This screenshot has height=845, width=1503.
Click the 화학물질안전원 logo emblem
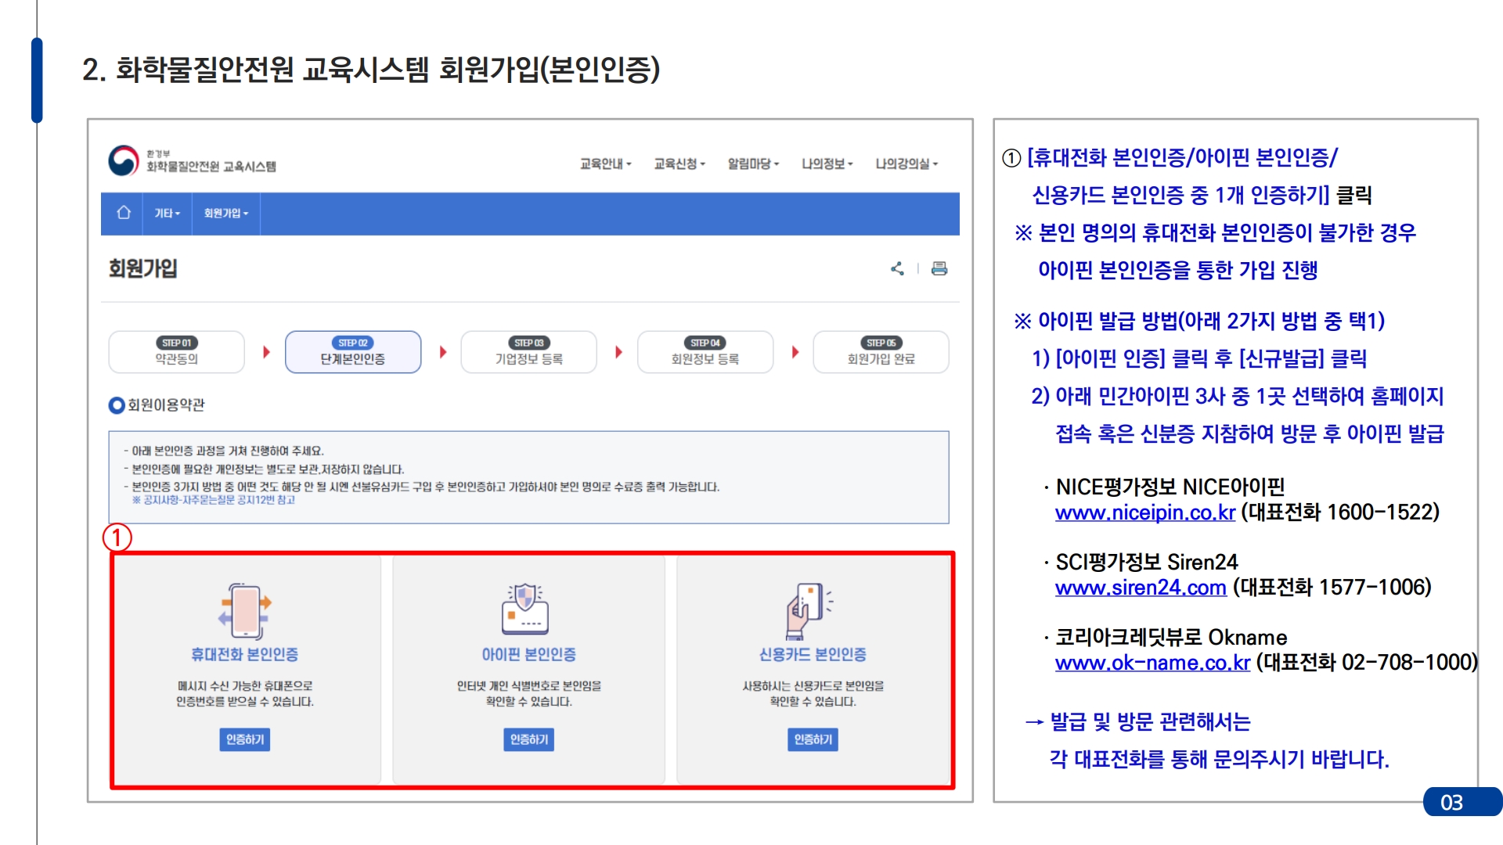[x=124, y=161]
